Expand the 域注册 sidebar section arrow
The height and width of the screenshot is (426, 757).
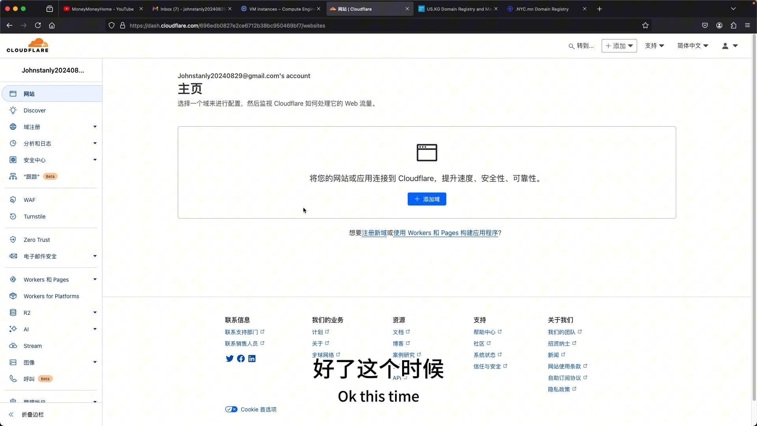click(x=95, y=127)
